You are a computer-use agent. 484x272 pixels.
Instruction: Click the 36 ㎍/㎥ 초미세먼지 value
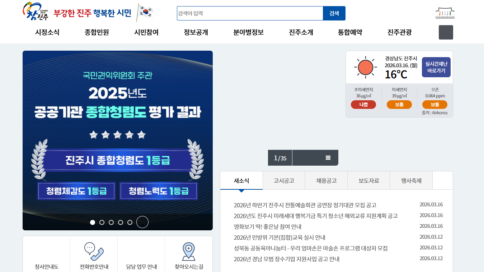(363, 96)
